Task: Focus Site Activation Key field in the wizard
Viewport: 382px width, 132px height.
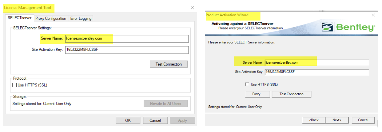Action: coord(317,72)
